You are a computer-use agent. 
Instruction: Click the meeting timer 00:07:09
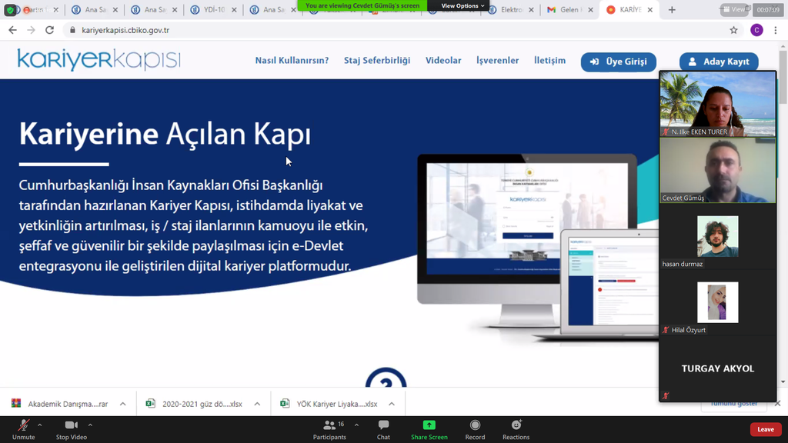coord(768,9)
